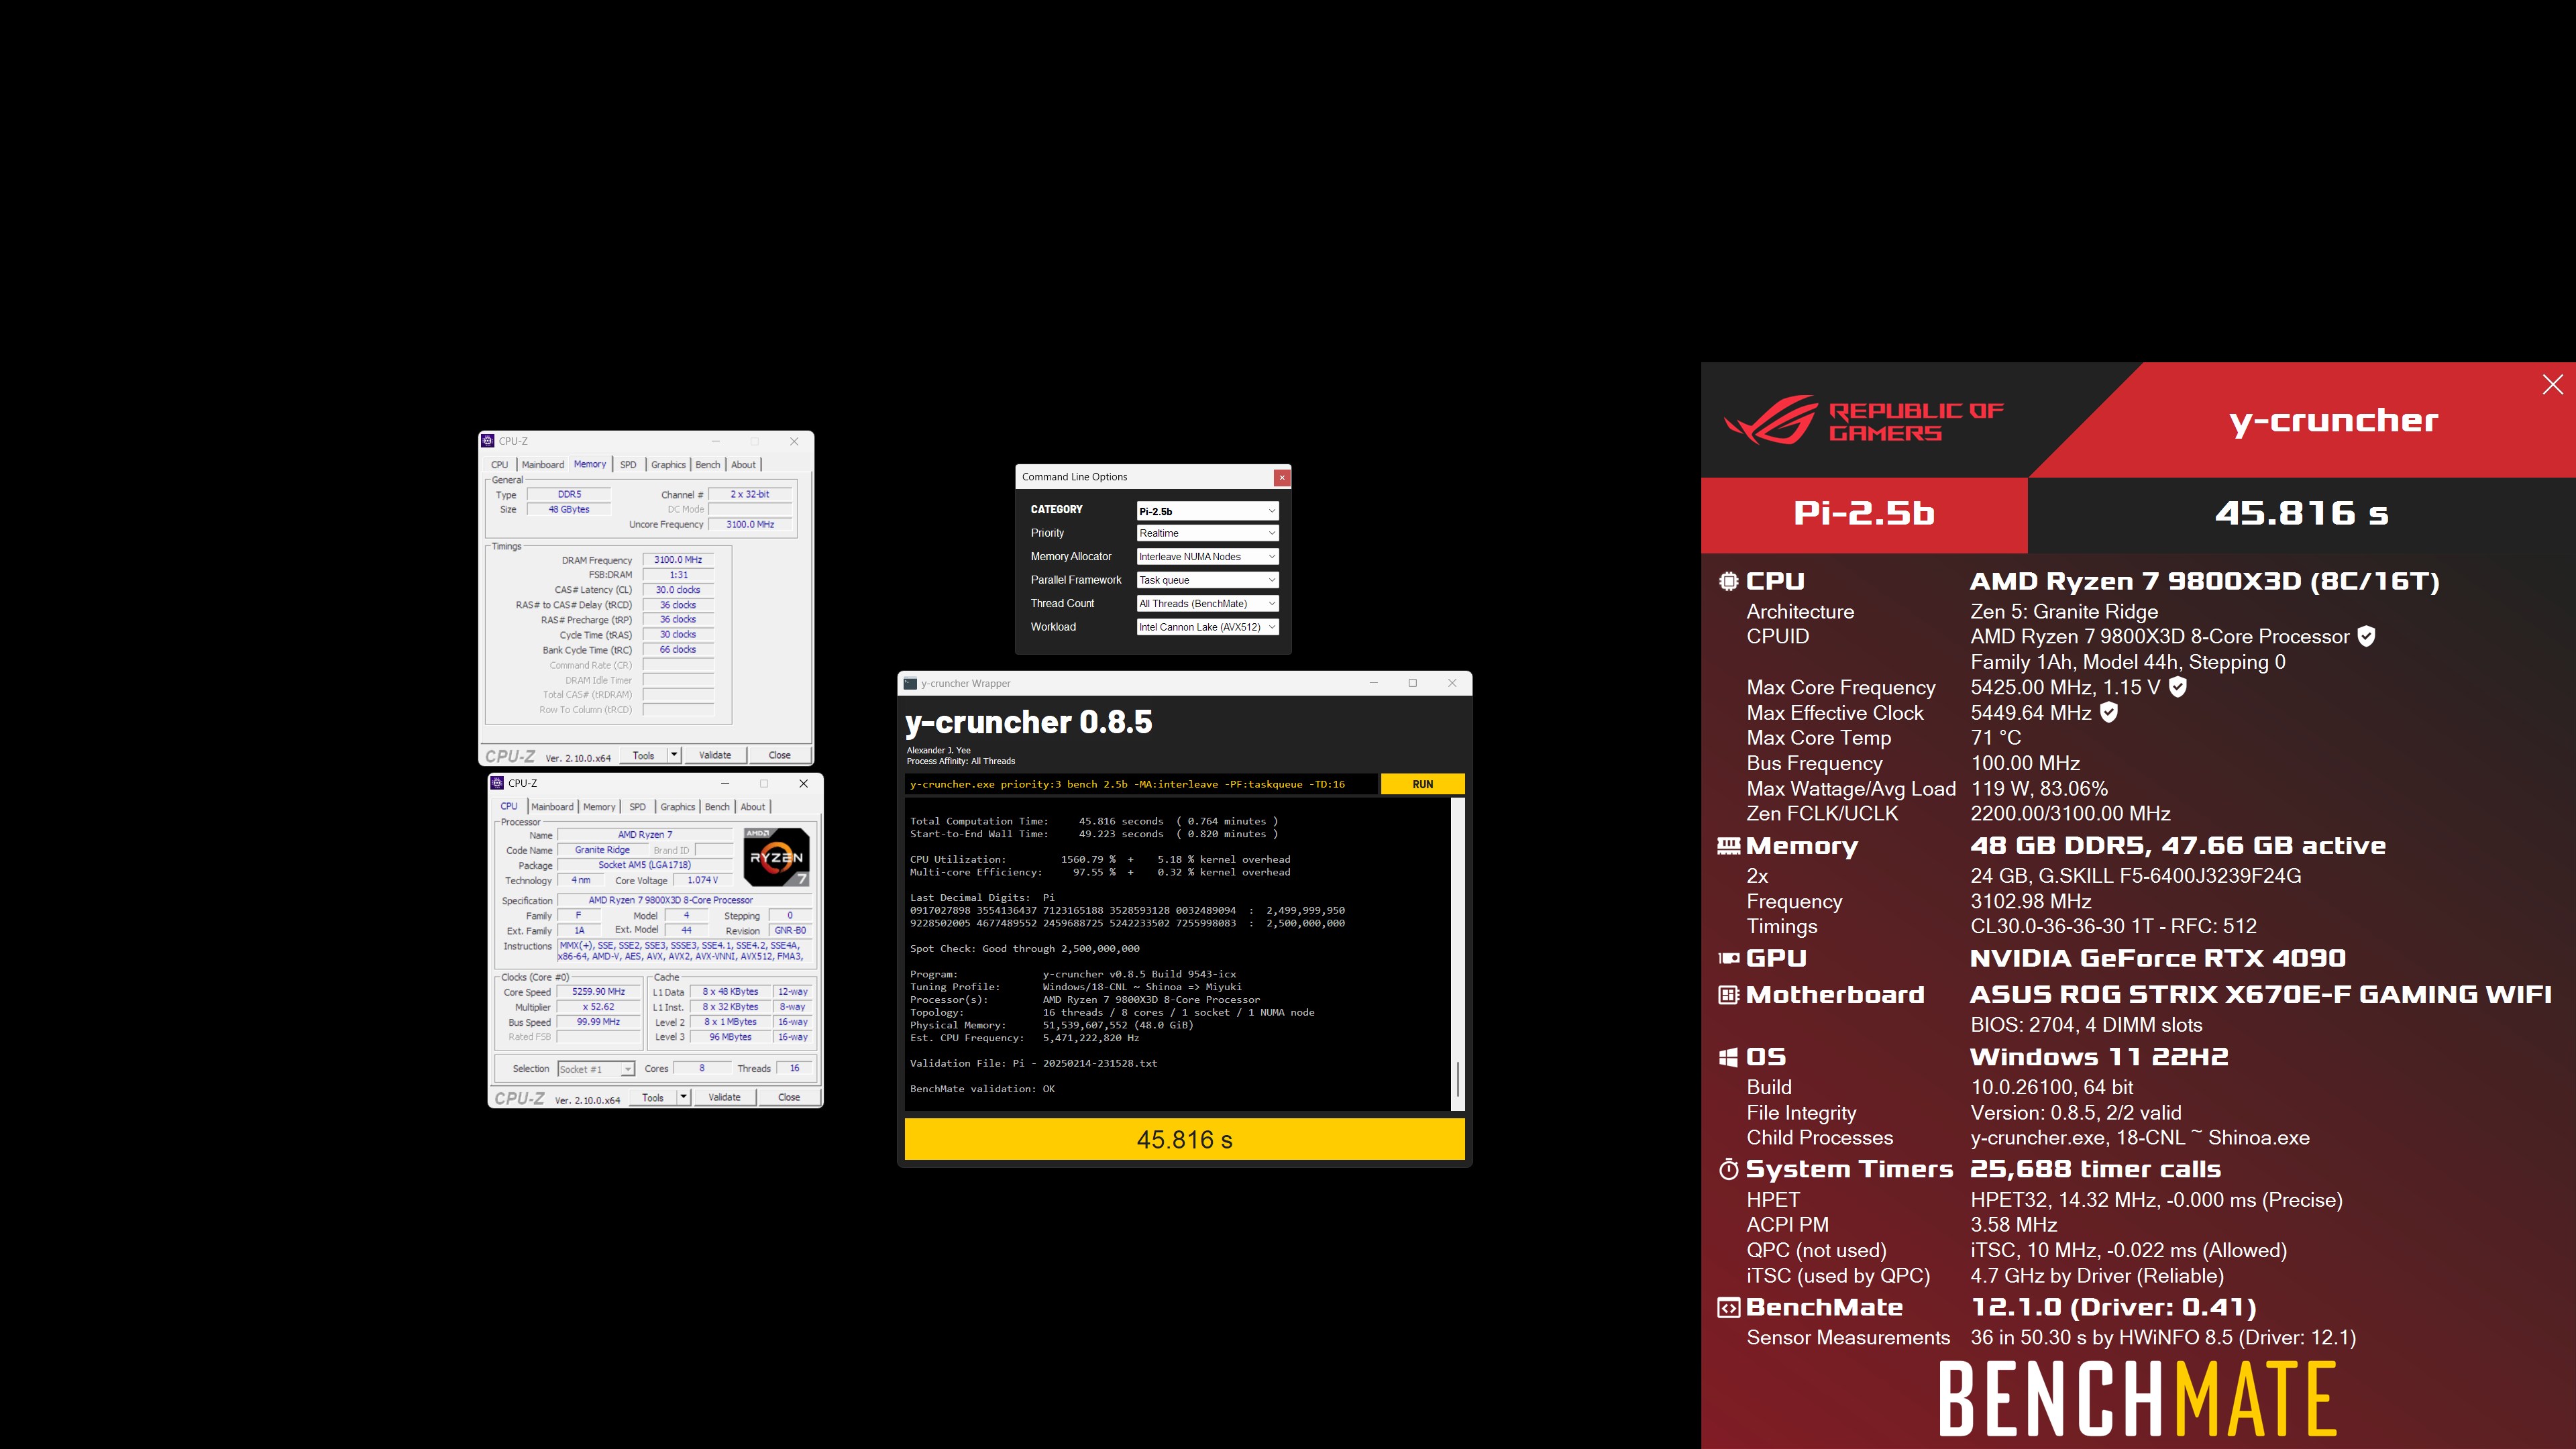Click Validate in lower CPU-Z window
Image resolution: width=2576 pixels, height=1449 pixels.
[725, 1097]
